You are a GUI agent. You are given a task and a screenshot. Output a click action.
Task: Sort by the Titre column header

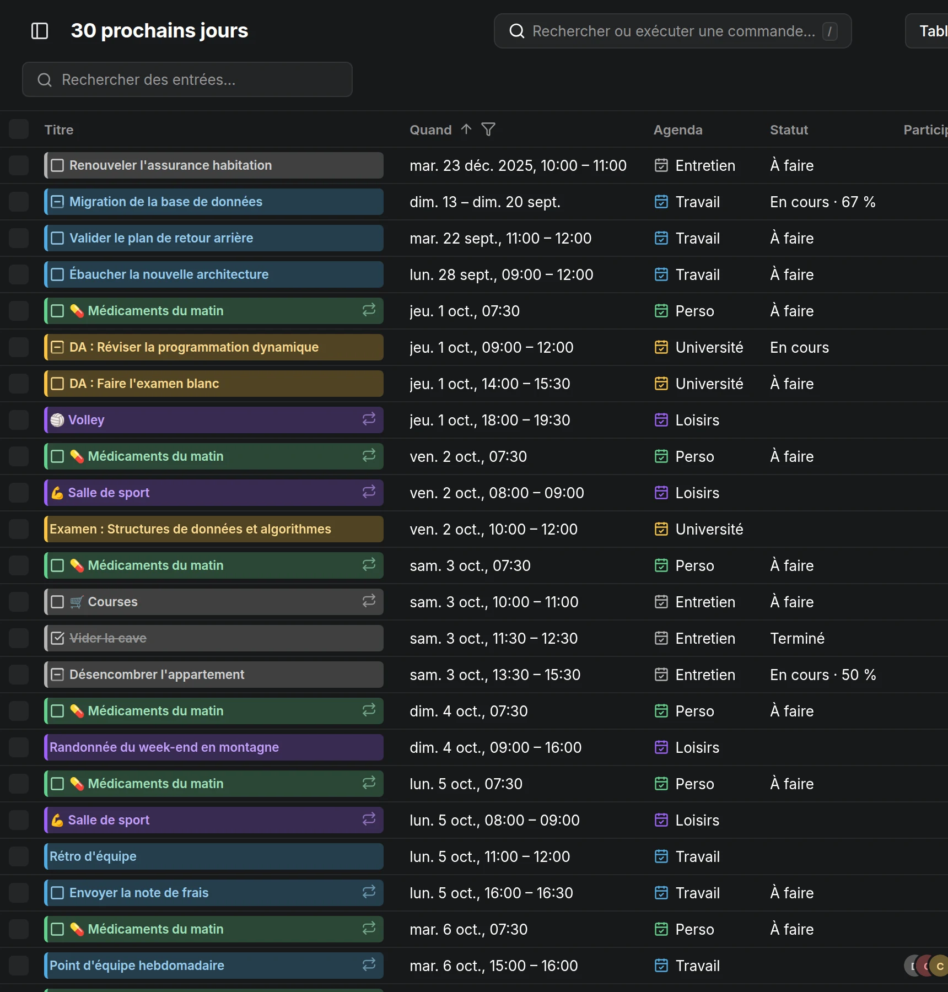pyautogui.click(x=59, y=130)
